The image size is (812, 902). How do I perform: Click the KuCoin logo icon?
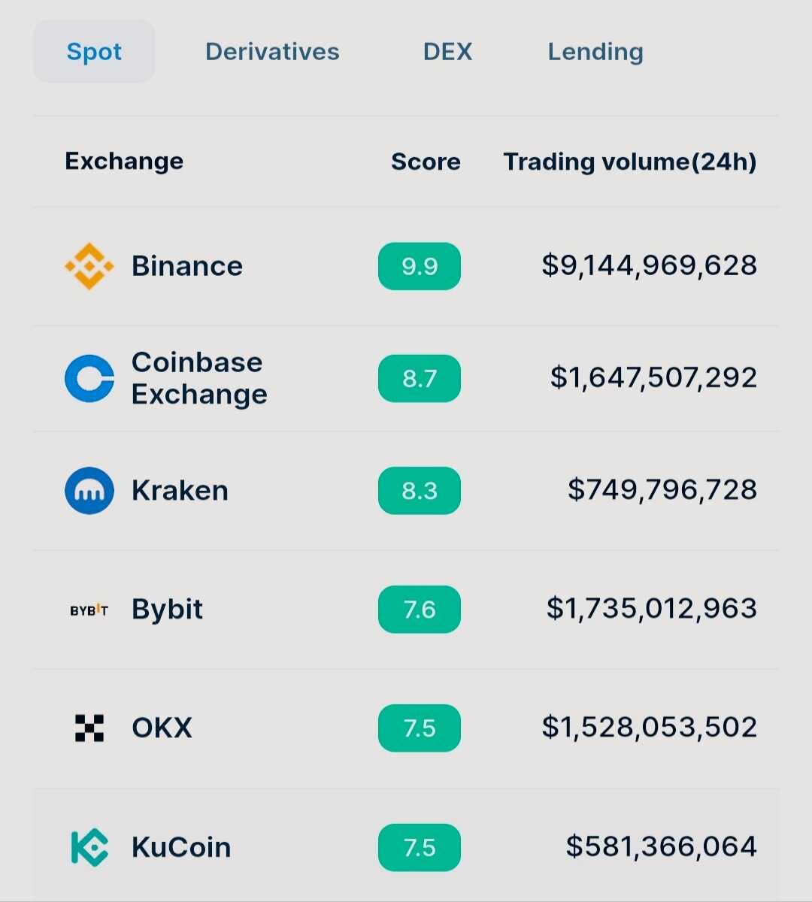pyautogui.click(x=89, y=847)
